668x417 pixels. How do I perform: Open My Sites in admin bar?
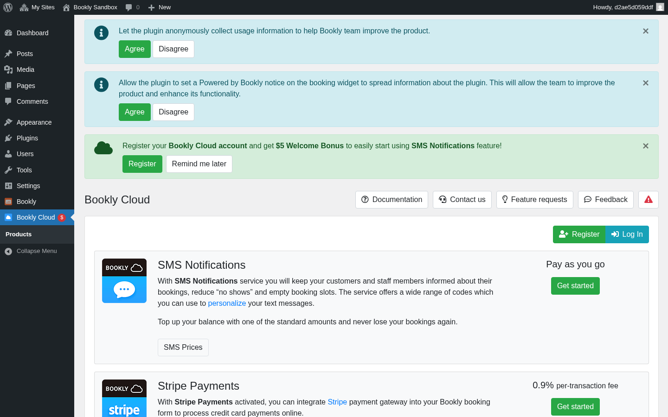(37, 7)
